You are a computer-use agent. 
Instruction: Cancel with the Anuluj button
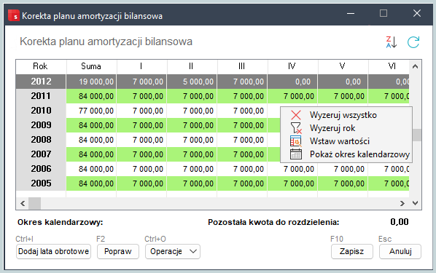pos(400,252)
